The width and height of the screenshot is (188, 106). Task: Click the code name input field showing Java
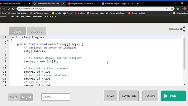tap(56, 97)
